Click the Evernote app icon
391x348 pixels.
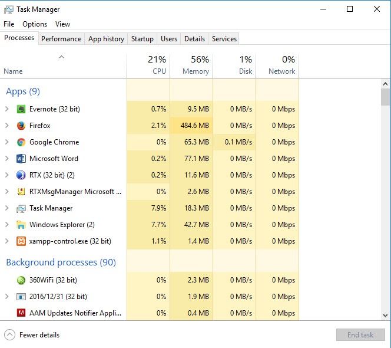click(21, 109)
